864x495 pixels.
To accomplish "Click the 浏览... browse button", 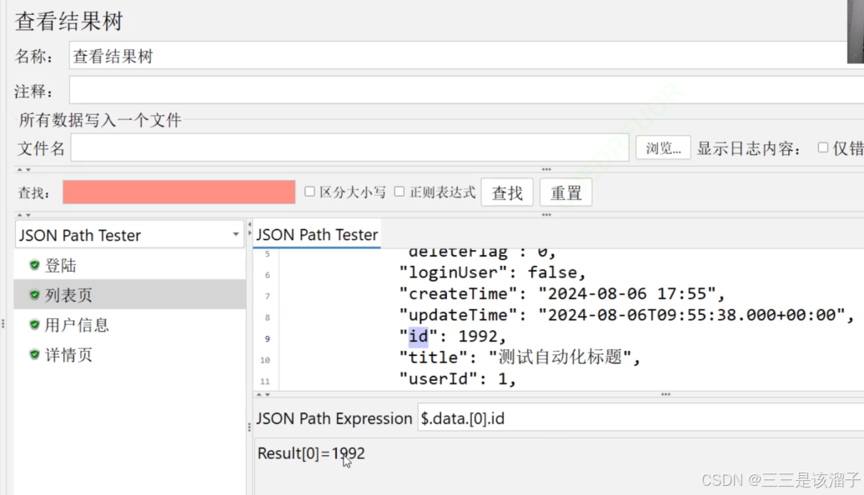I will [x=663, y=147].
